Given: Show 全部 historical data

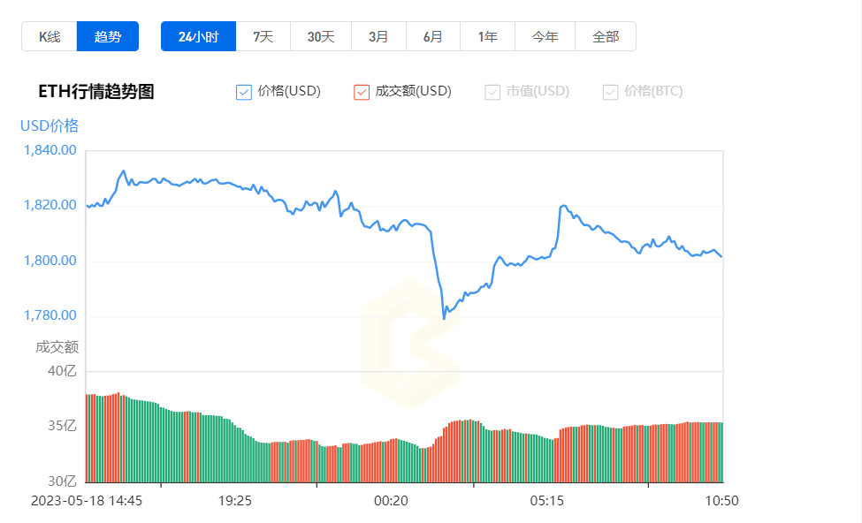Looking at the screenshot, I should pos(606,36).
